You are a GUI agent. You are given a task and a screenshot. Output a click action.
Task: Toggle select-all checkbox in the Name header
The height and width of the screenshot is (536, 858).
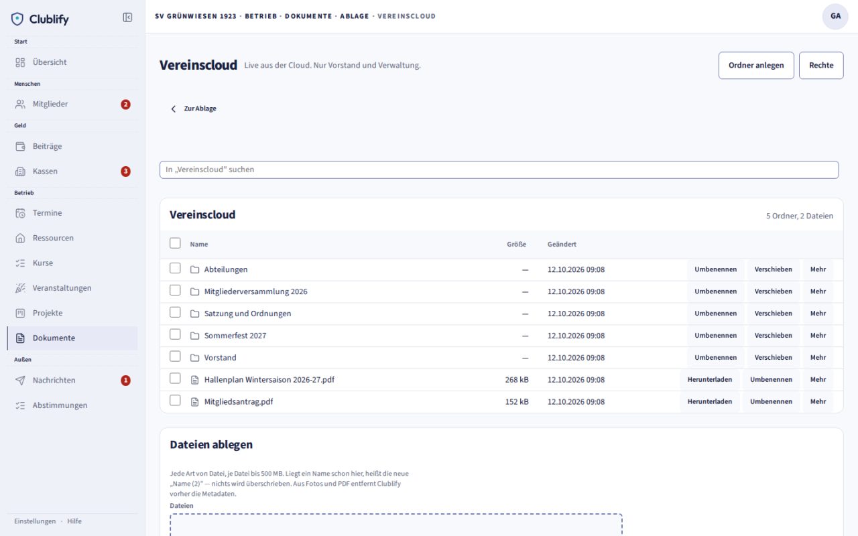(175, 243)
